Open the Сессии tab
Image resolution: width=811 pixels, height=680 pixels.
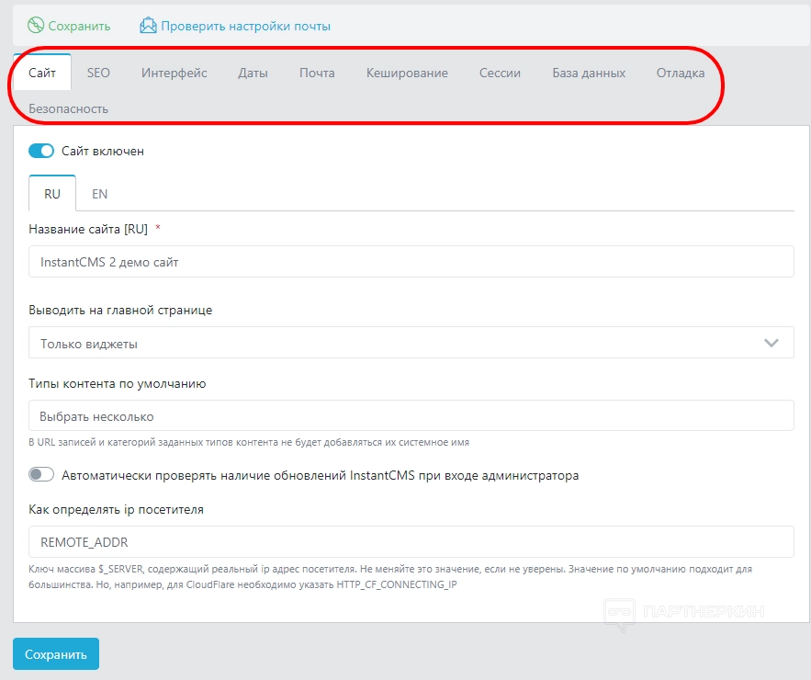point(500,73)
